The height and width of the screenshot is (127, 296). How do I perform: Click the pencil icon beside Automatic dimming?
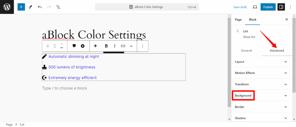click(x=44, y=56)
